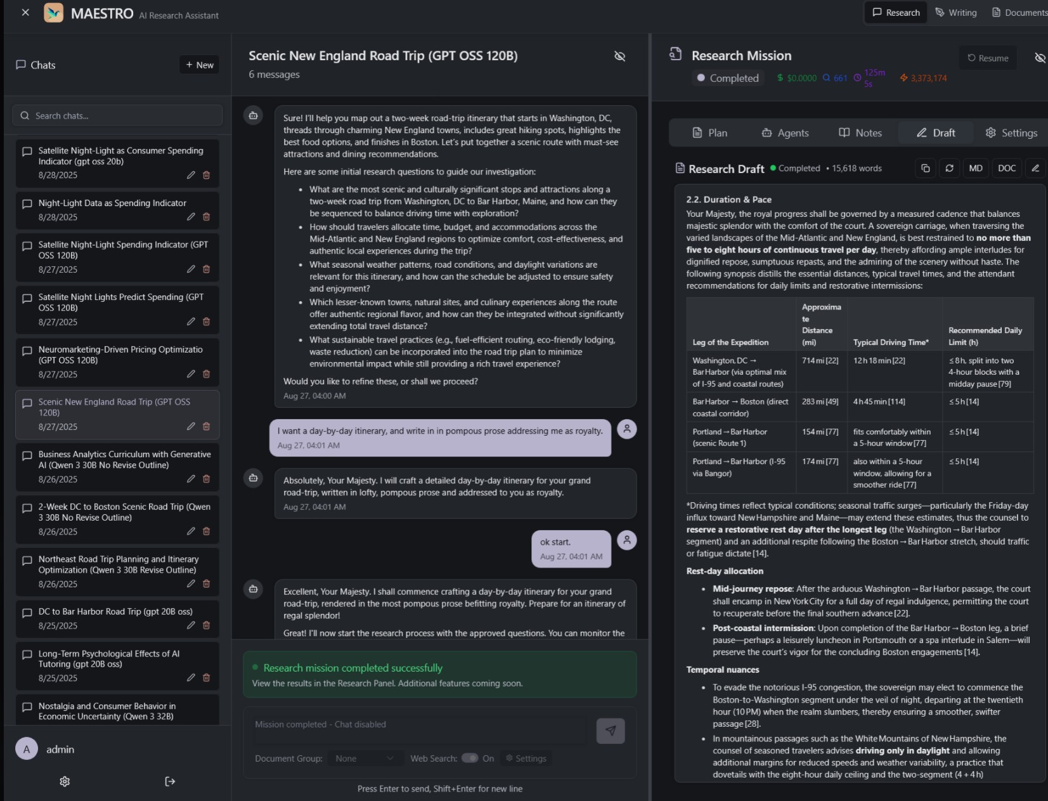Edit the Satellite Night-Light Spending Indicator chat name
Screen dimensions: 1048x801
[191, 270]
